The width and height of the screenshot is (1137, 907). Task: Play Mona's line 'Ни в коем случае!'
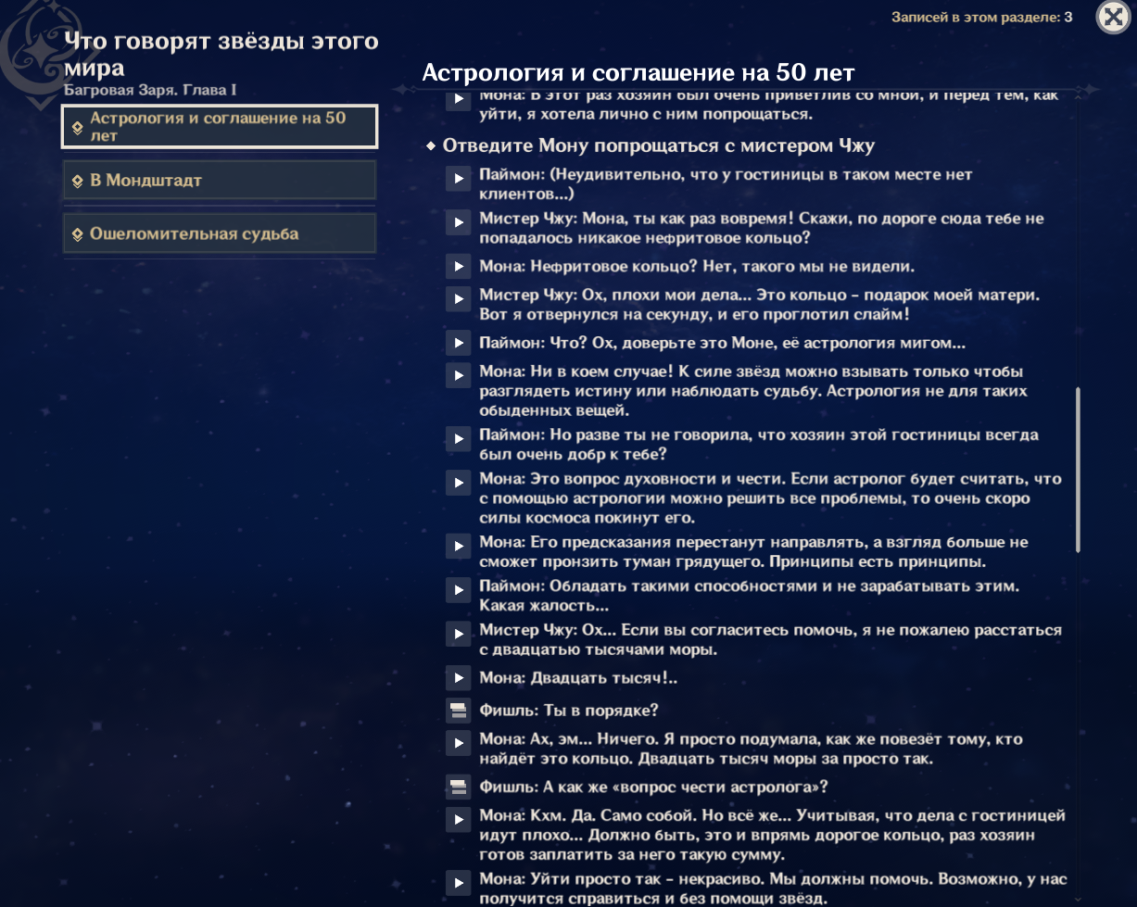coord(458,374)
